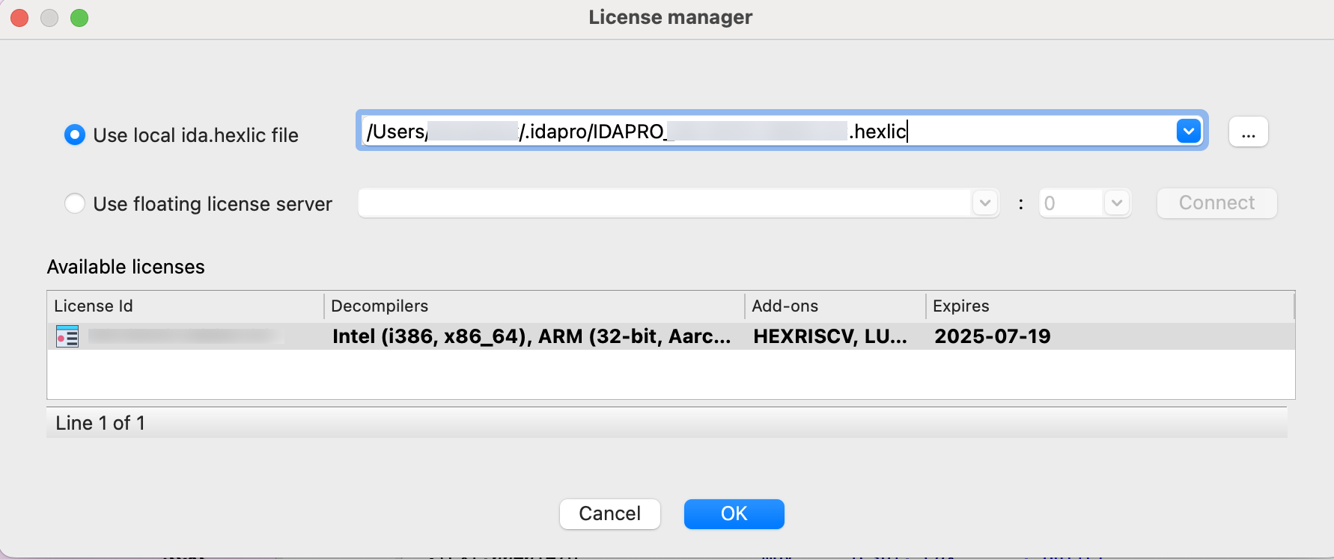Expand the server port dropdown arrow

click(1117, 203)
